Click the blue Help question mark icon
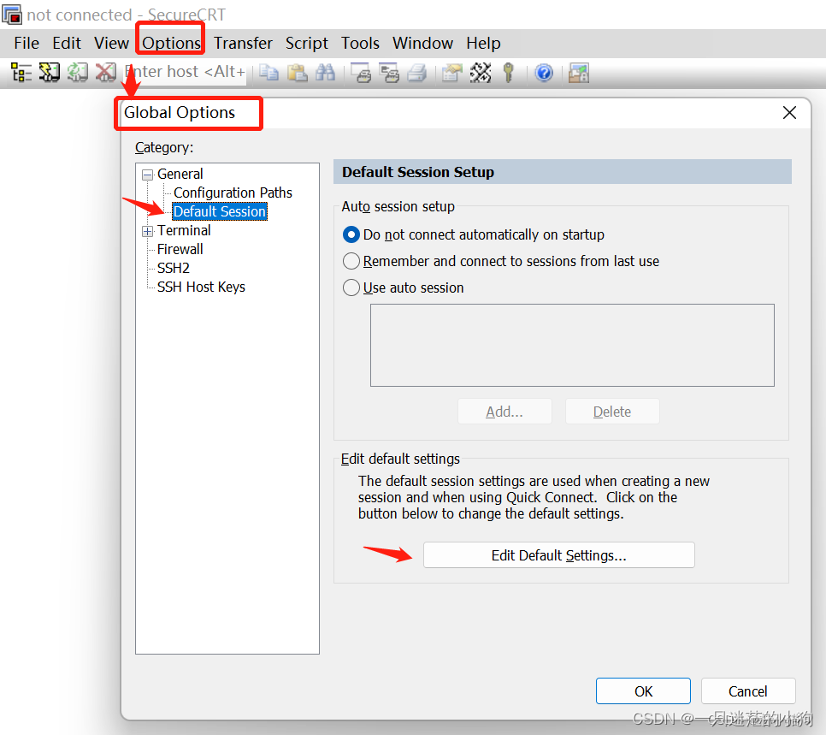The width and height of the screenshot is (826, 735). (x=544, y=72)
